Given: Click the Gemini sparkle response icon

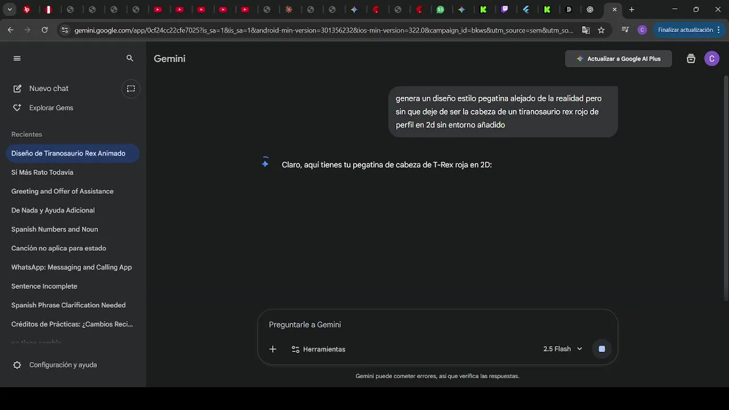Looking at the screenshot, I should tap(265, 163).
